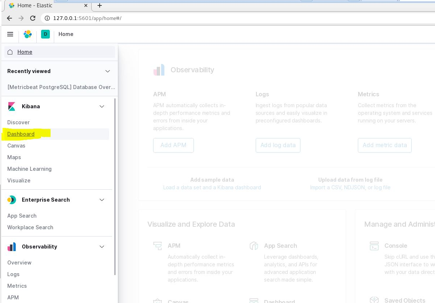Open Discover in Kibana menu
Image resolution: width=435 pixels, height=303 pixels.
click(x=18, y=122)
